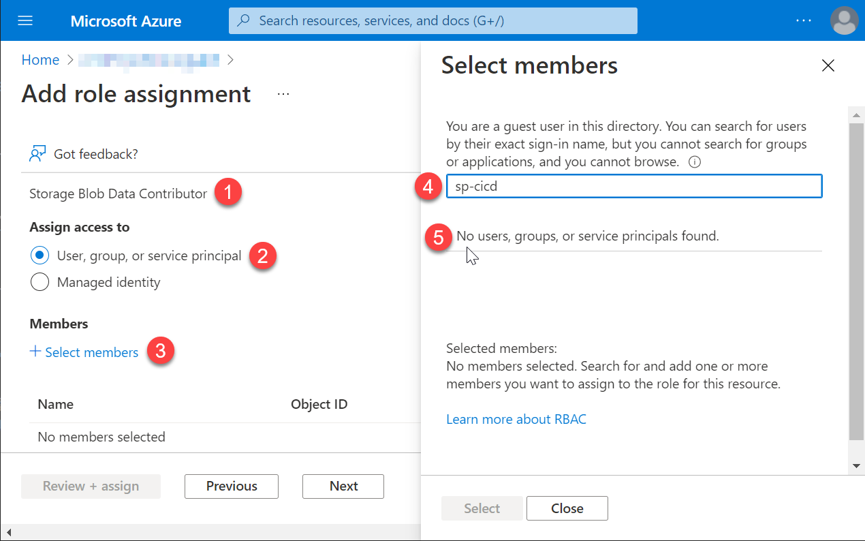This screenshot has height=541, width=865.
Task: Click the disabled Select button
Action: [x=482, y=508]
